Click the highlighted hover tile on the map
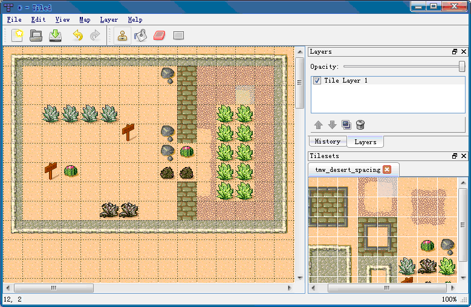This screenshot has width=471, height=307. 245,95
